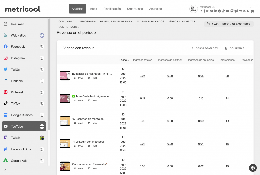The width and height of the screenshot is (260, 175).
Task: Expand MÁS for Tamaño de las imágenes video
Action: click(78, 101)
